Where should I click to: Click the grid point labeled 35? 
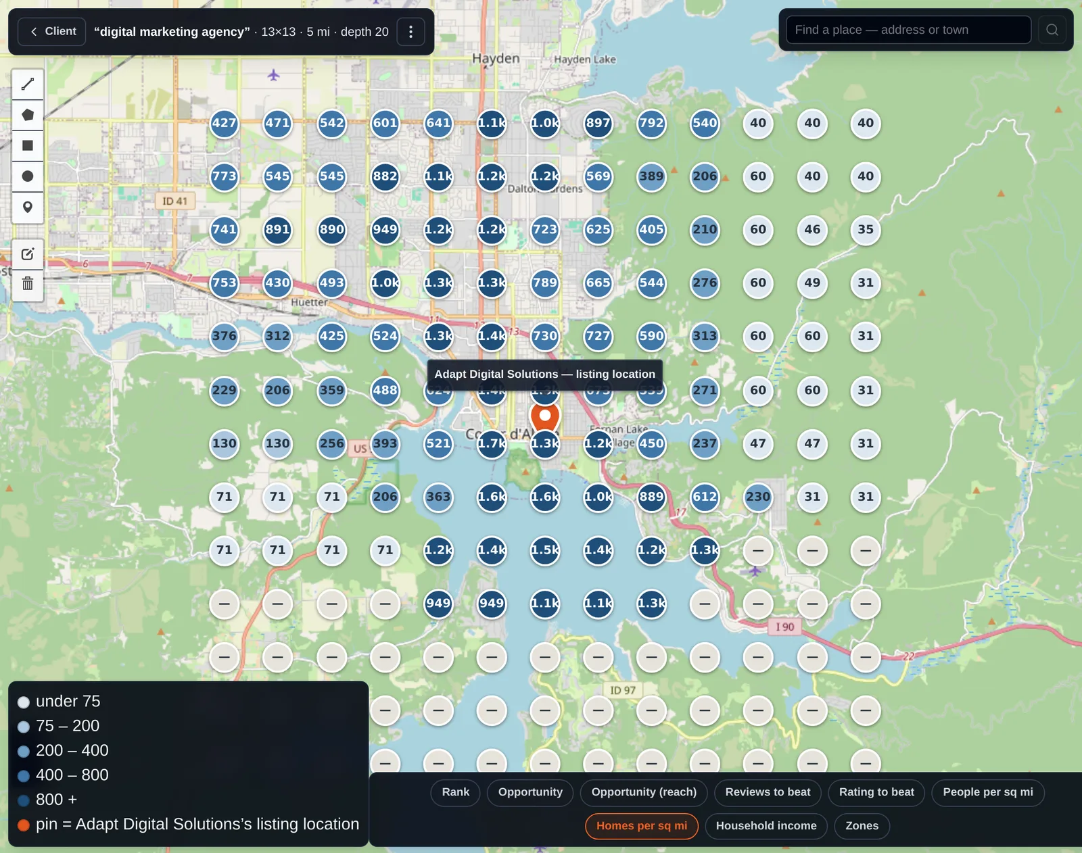(866, 230)
